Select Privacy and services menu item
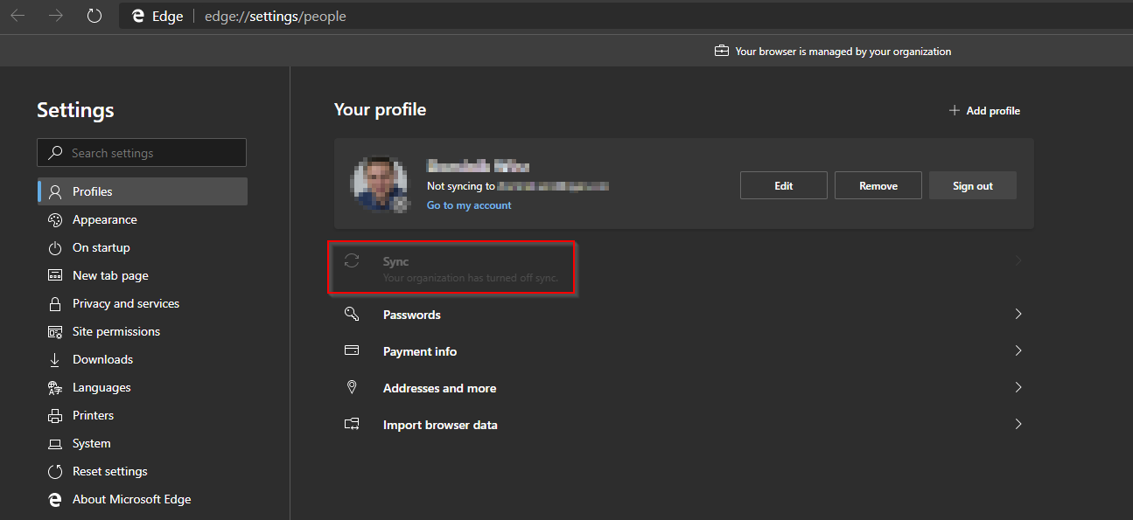 click(x=124, y=303)
